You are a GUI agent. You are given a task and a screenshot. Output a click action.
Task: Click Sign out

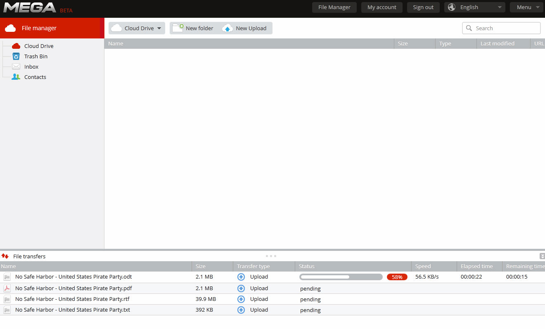click(423, 7)
